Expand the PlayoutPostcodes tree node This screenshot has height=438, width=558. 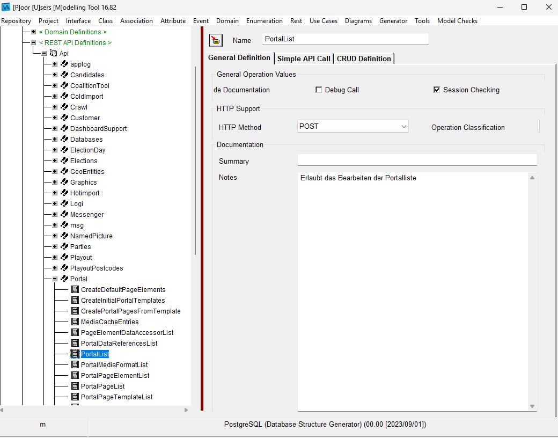(55, 268)
